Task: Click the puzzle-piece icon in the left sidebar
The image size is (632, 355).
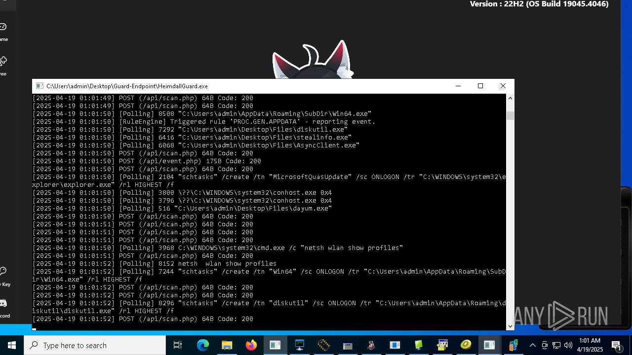Action: pyautogui.click(x=2, y=61)
